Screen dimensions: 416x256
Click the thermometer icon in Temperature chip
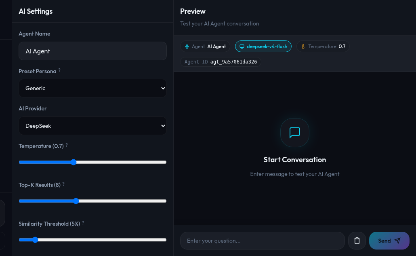click(x=303, y=47)
